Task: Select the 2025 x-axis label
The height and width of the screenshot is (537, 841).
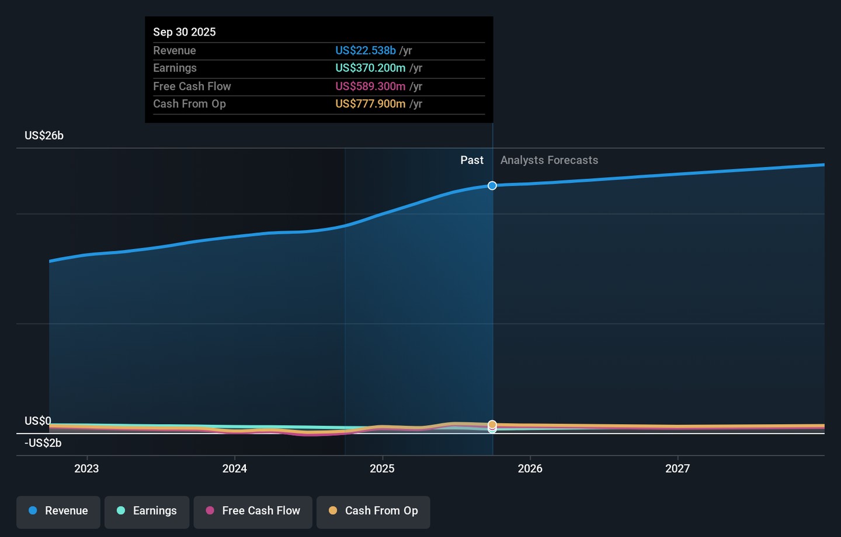Action: pyautogui.click(x=382, y=469)
